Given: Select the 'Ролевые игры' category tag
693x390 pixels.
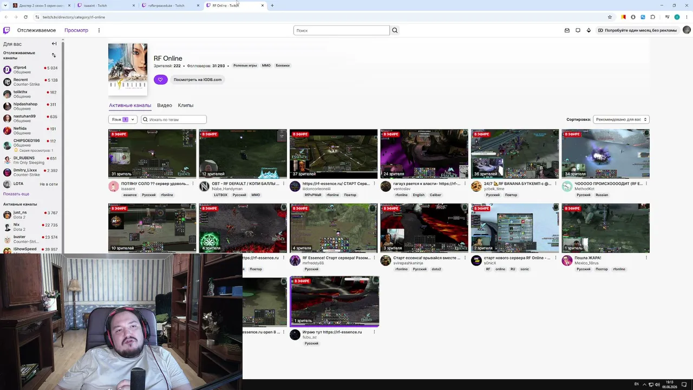Looking at the screenshot, I should (x=245, y=66).
